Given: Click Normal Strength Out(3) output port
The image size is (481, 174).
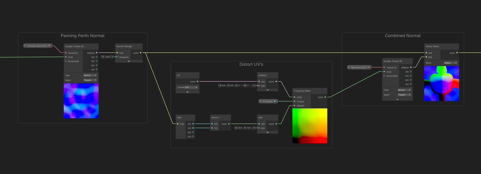Looking at the screenshot, I should pos(140,53).
